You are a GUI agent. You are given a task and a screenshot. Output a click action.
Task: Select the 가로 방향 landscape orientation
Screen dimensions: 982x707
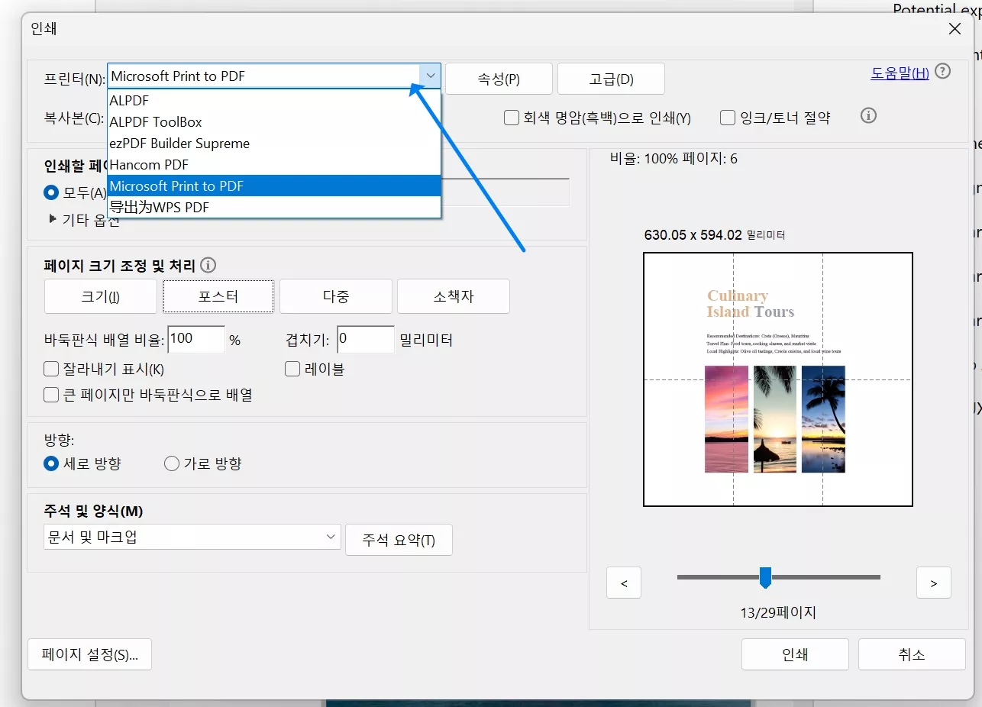click(x=171, y=463)
